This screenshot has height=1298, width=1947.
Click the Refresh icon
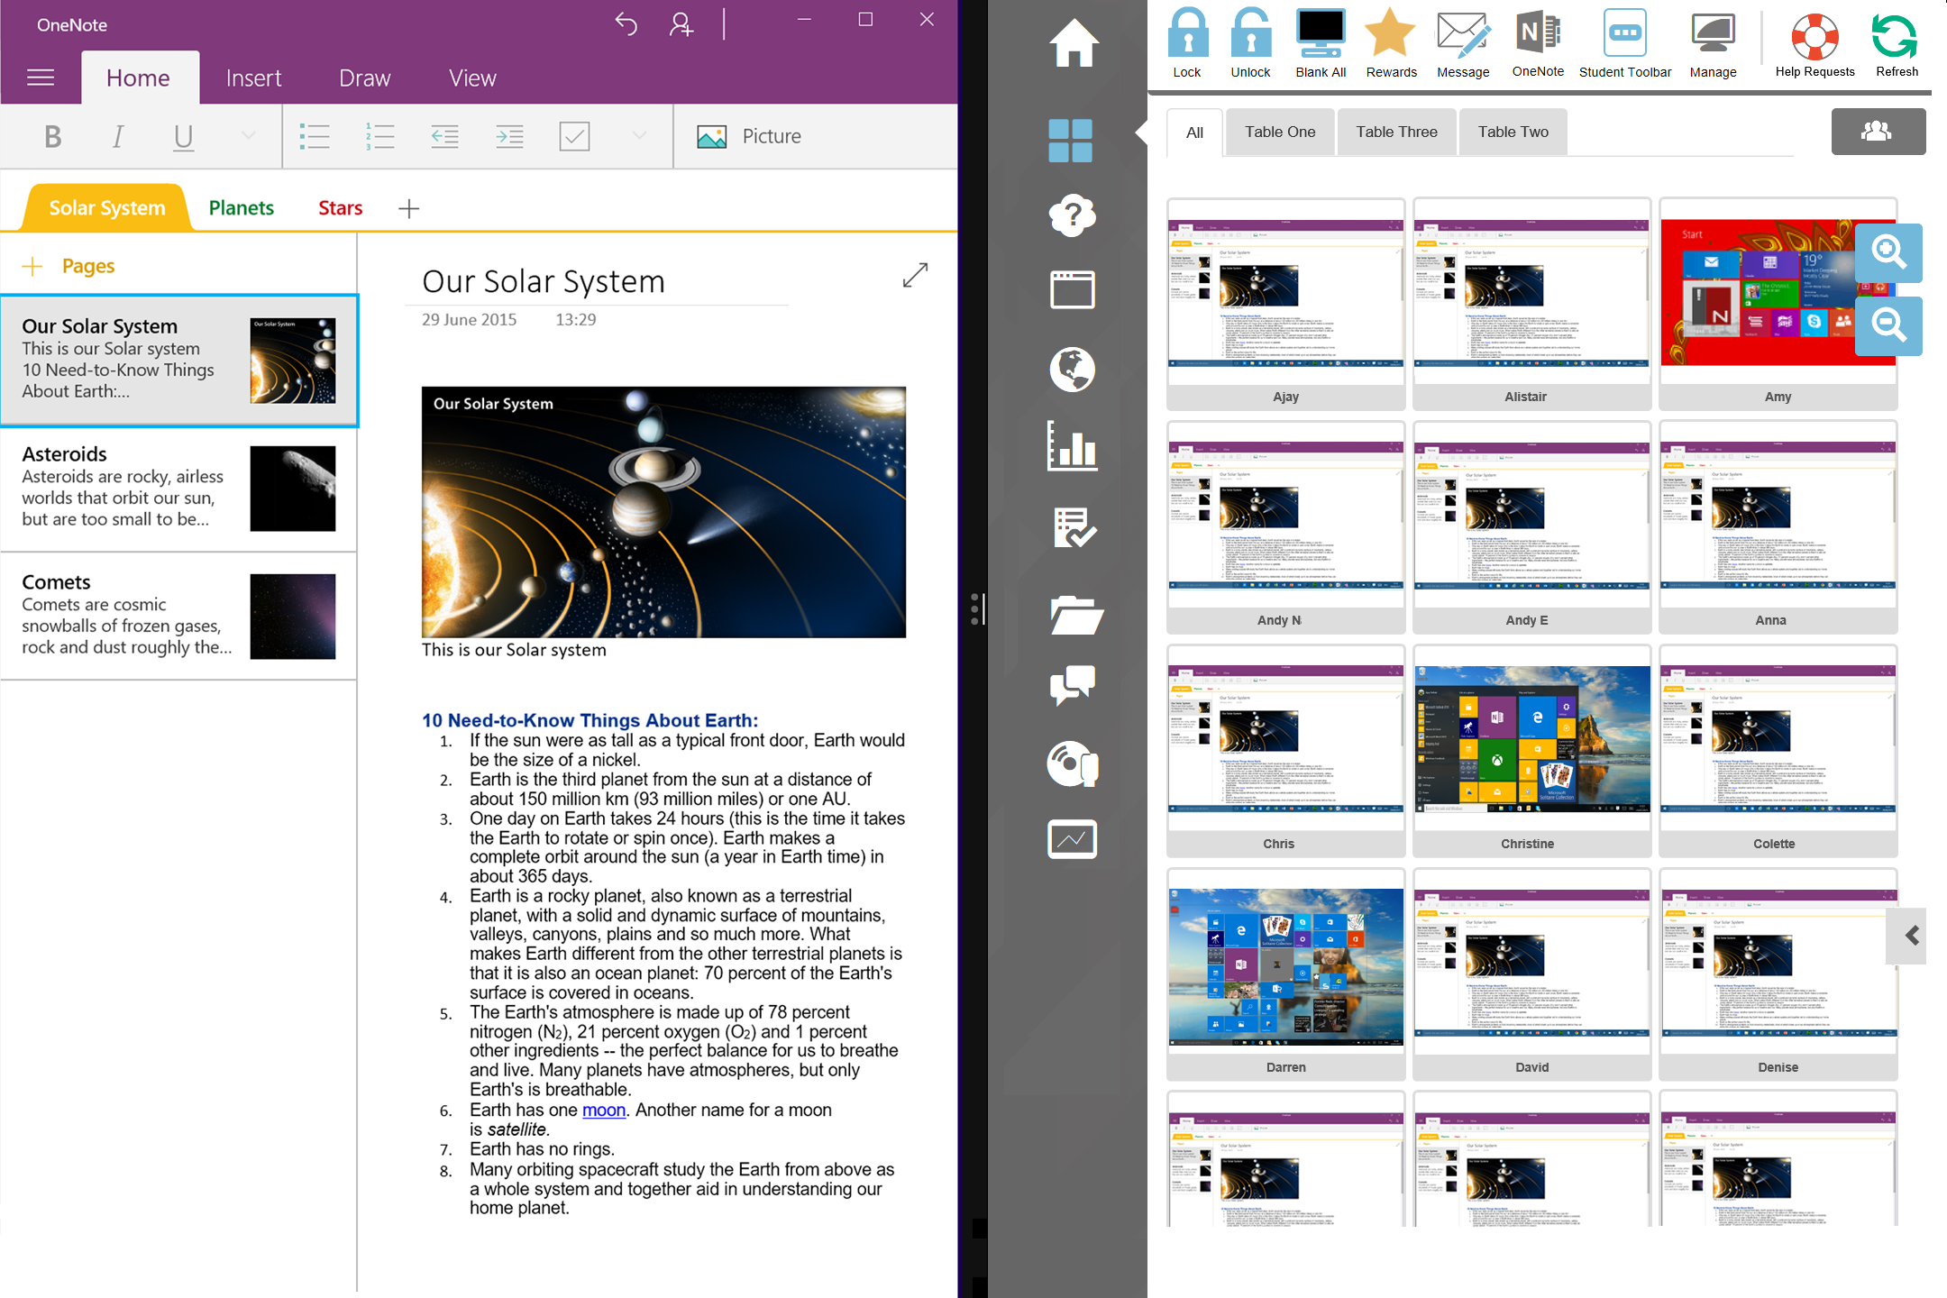(1896, 36)
